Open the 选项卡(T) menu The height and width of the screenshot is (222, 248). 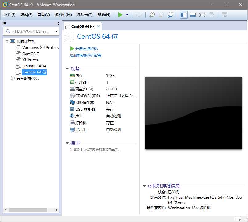point(85,15)
